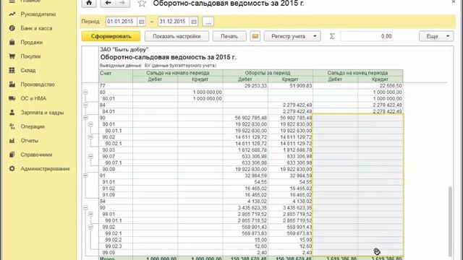Open the Home page icon button
The width and height of the screenshot is (463, 260).
tap(89, 3)
